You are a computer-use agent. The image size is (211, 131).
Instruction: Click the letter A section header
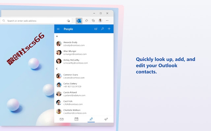click(x=57, y=36)
